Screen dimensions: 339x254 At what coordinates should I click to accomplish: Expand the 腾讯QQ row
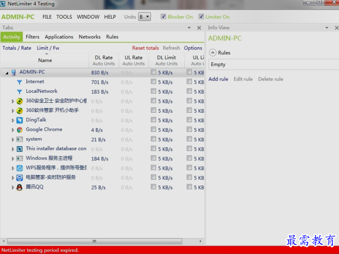pyautogui.click(x=13, y=187)
